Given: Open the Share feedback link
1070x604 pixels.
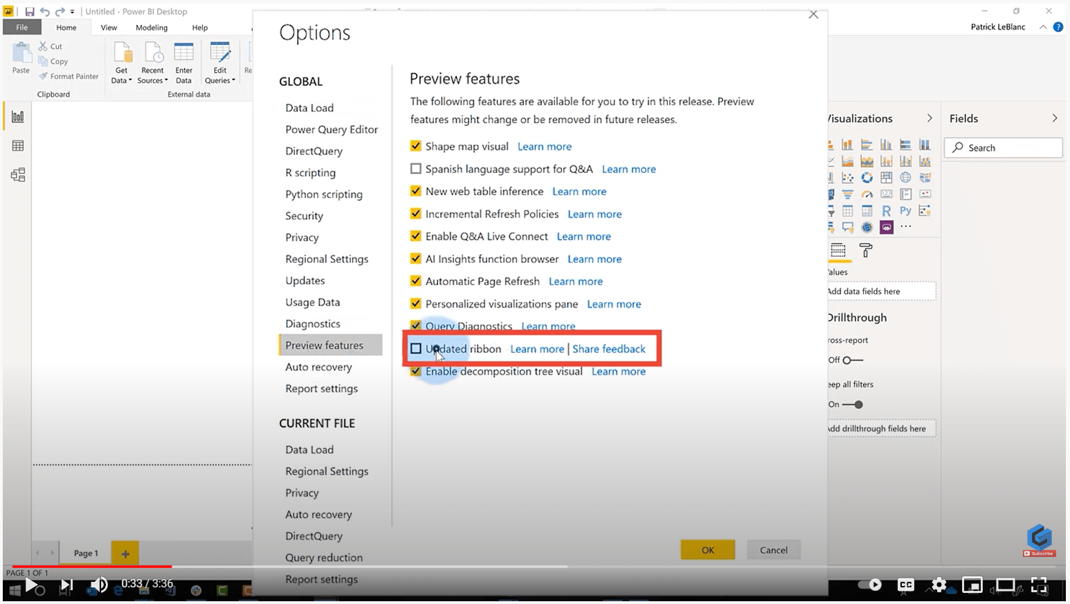Looking at the screenshot, I should click(609, 349).
